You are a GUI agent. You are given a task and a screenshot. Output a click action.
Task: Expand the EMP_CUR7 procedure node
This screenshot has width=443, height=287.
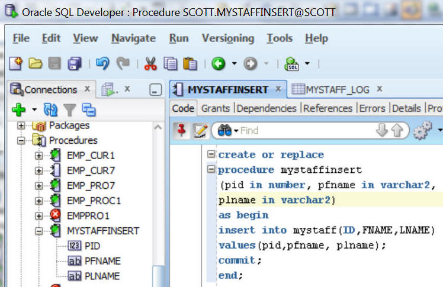click(39, 170)
